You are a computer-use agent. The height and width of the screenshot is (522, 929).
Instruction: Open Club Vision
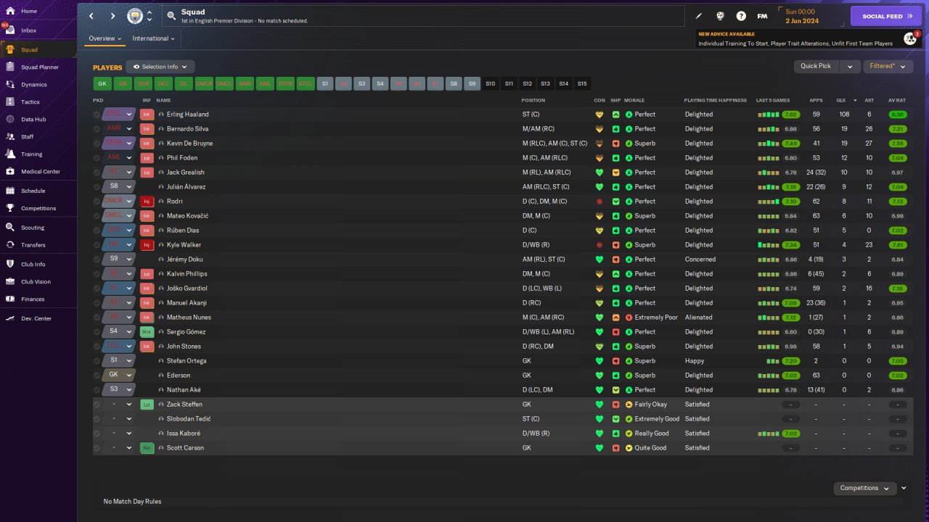36,281
